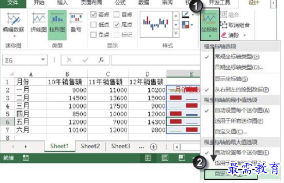Viewport: 284px width, 183px height.
Task: Switch to the Sheet3 tab
Action: coord(121,146)
